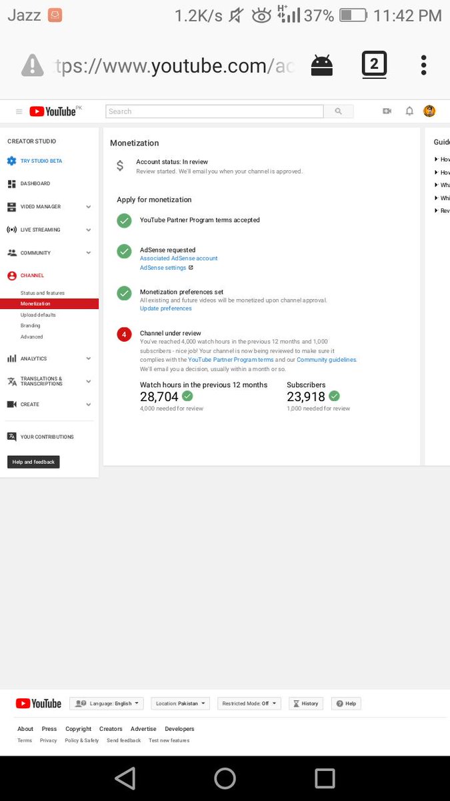Click the YouTube logo in header
This screenshot has width=450, height=801.
point(53,111)
